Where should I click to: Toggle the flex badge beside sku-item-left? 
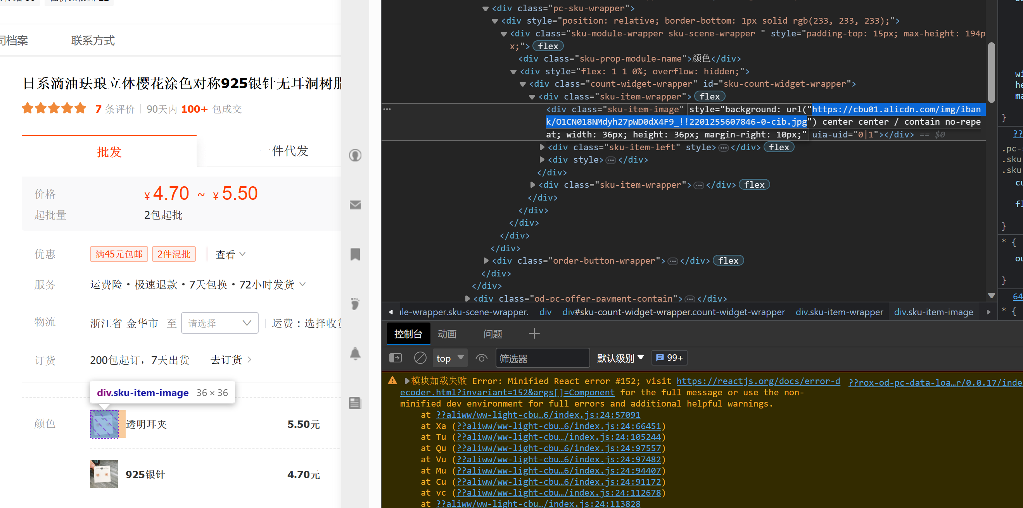click(x=778, y=147)
